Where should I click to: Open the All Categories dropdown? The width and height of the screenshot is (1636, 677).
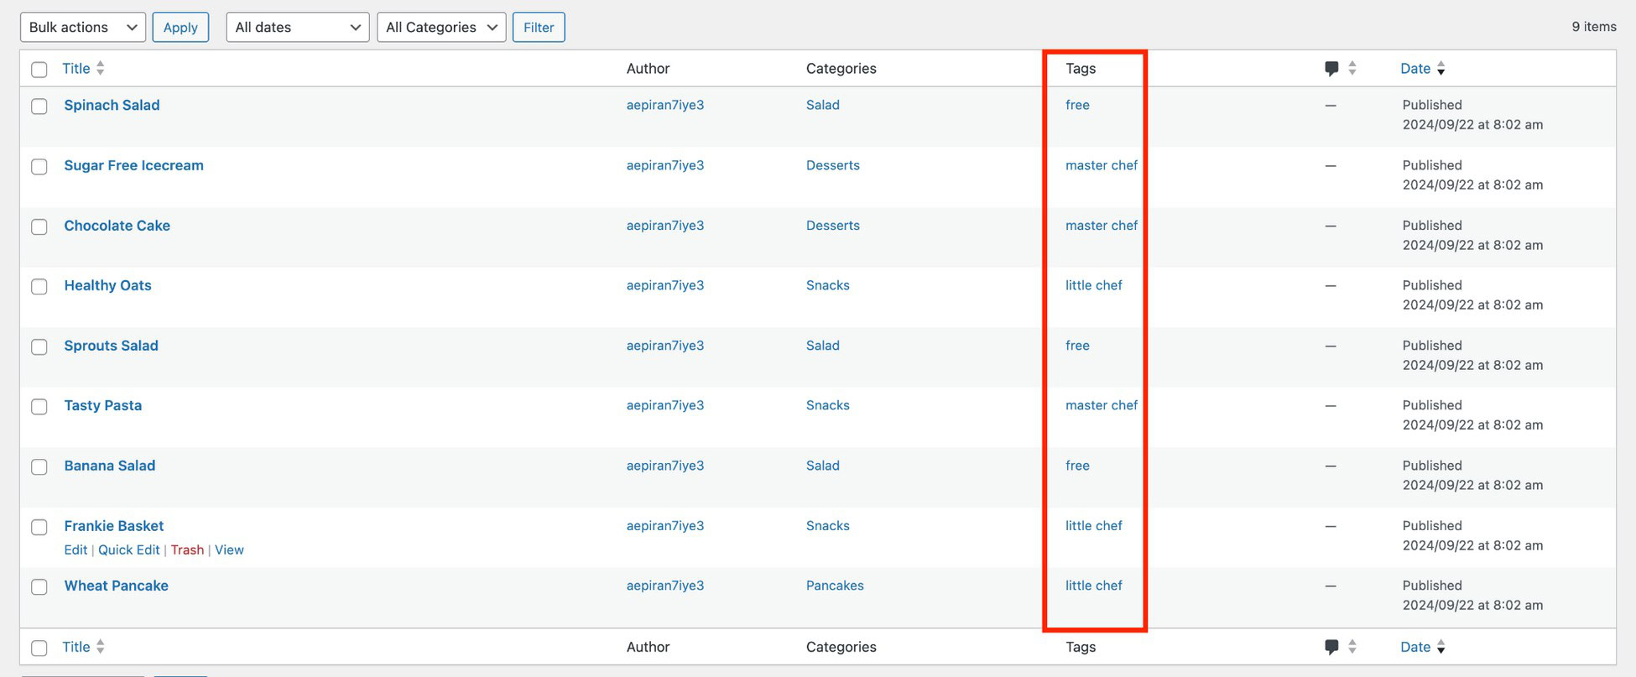(x=441, y=27)
